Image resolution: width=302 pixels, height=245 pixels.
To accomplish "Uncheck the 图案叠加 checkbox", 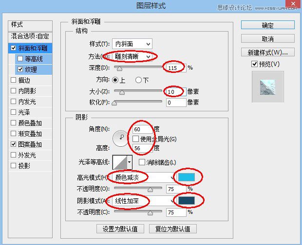I will tap(13, 144).
